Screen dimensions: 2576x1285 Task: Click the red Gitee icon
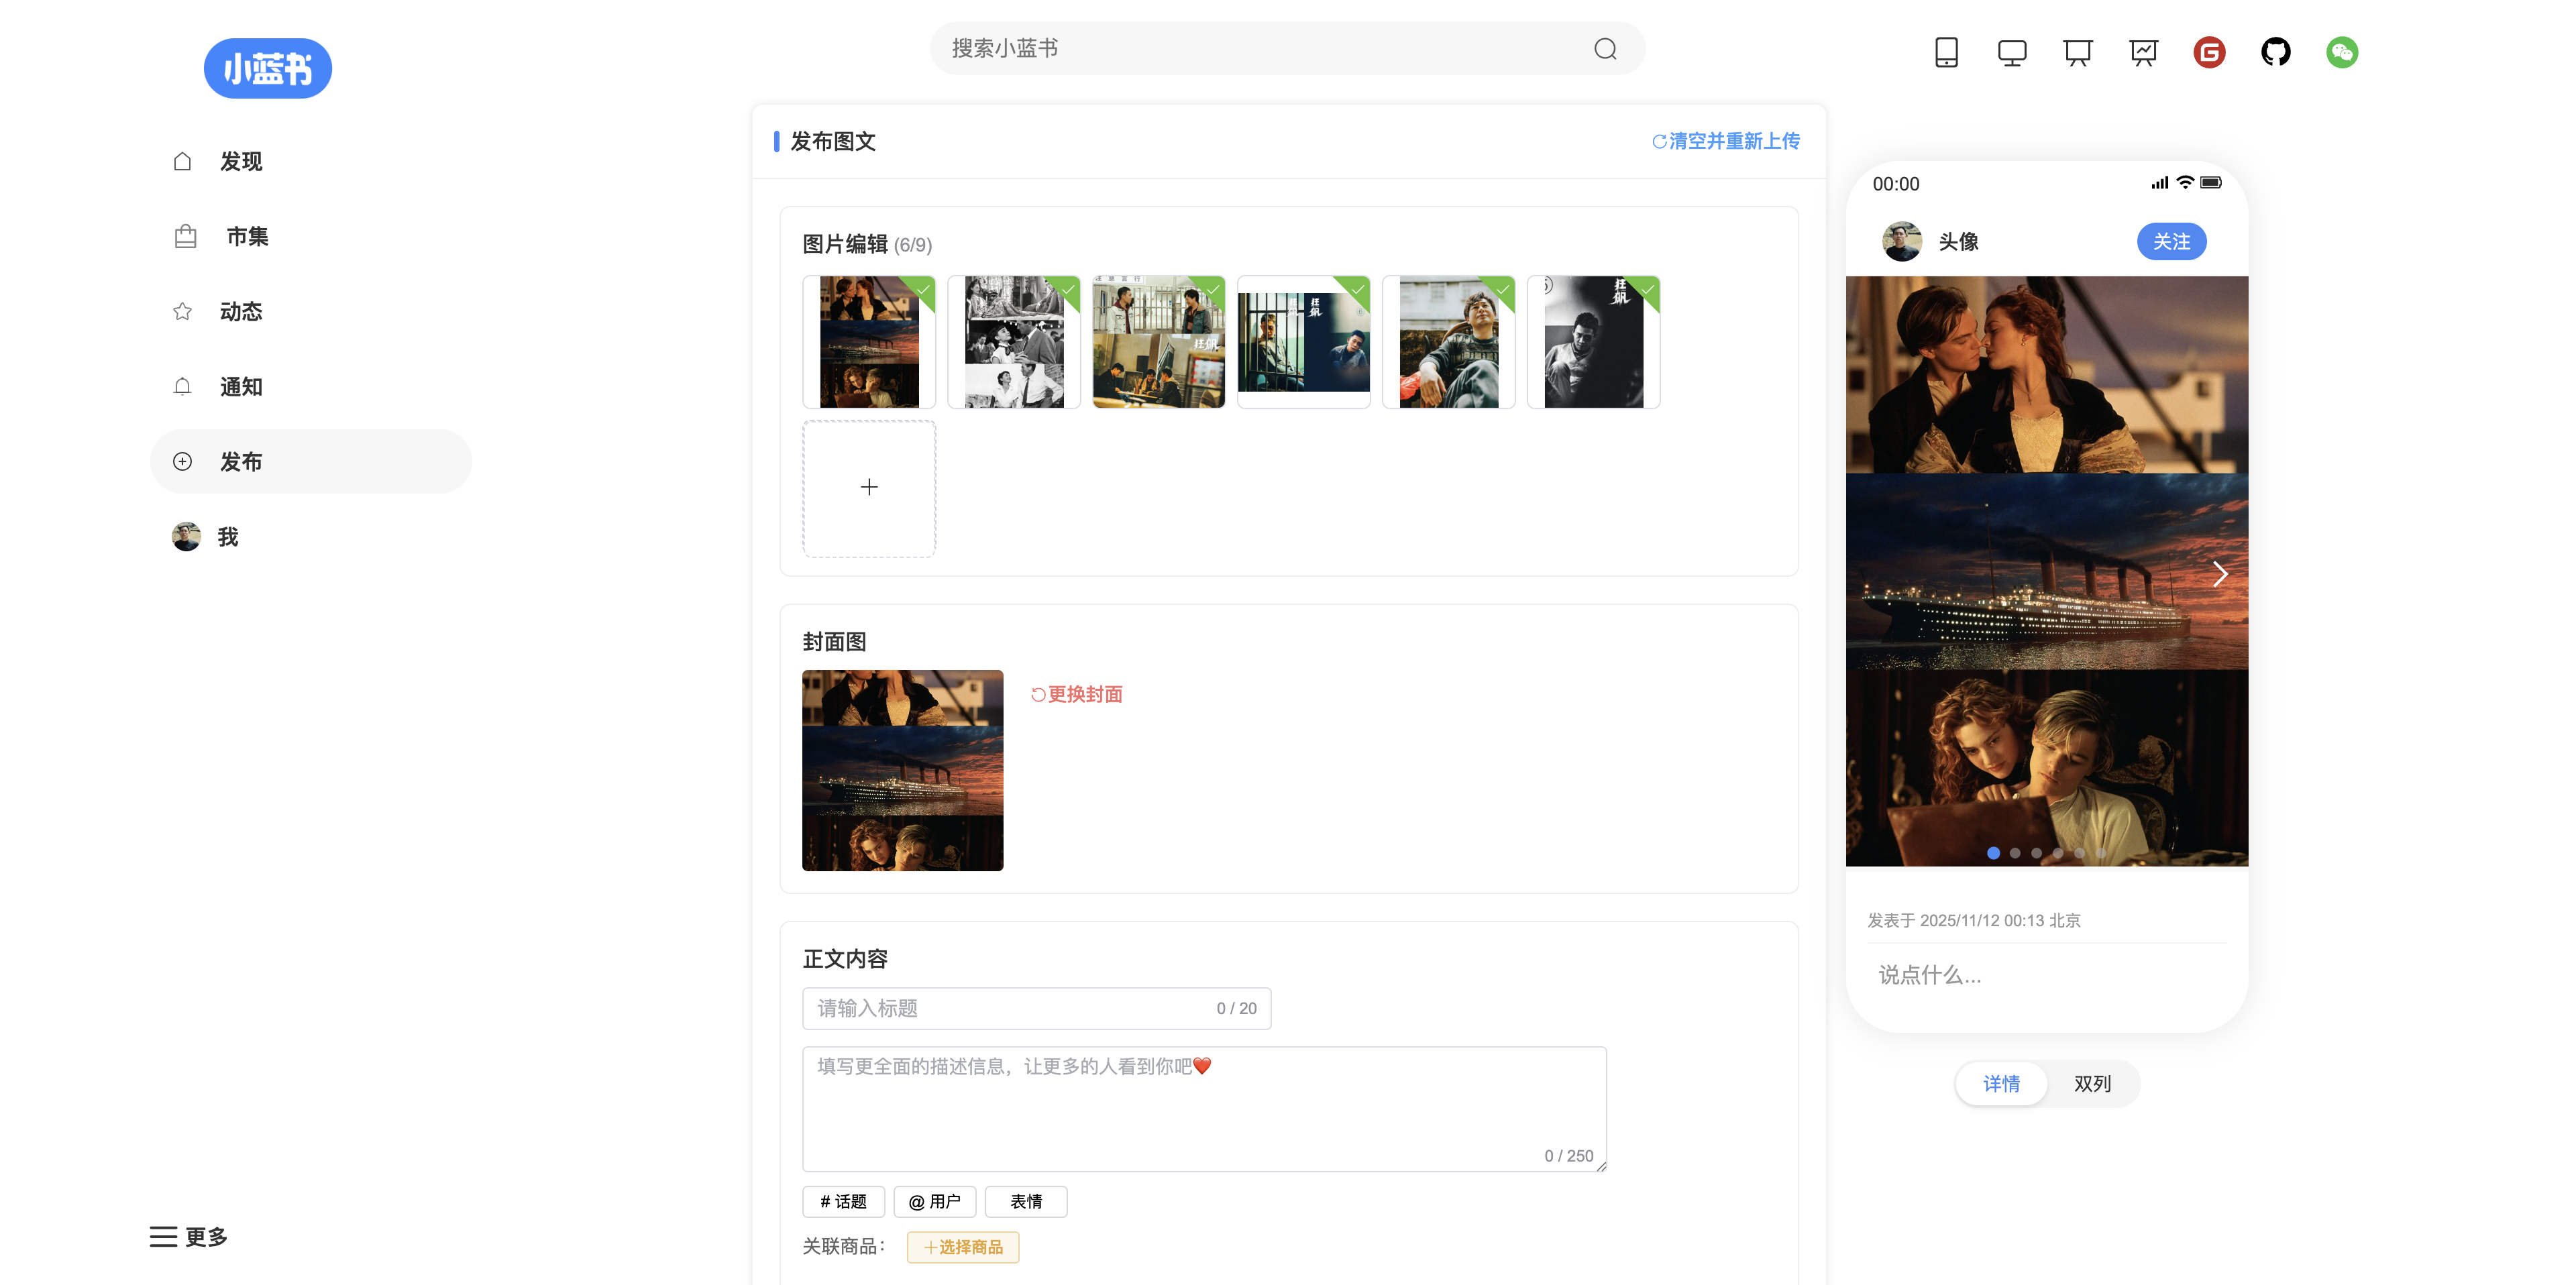pos(2209,52)
